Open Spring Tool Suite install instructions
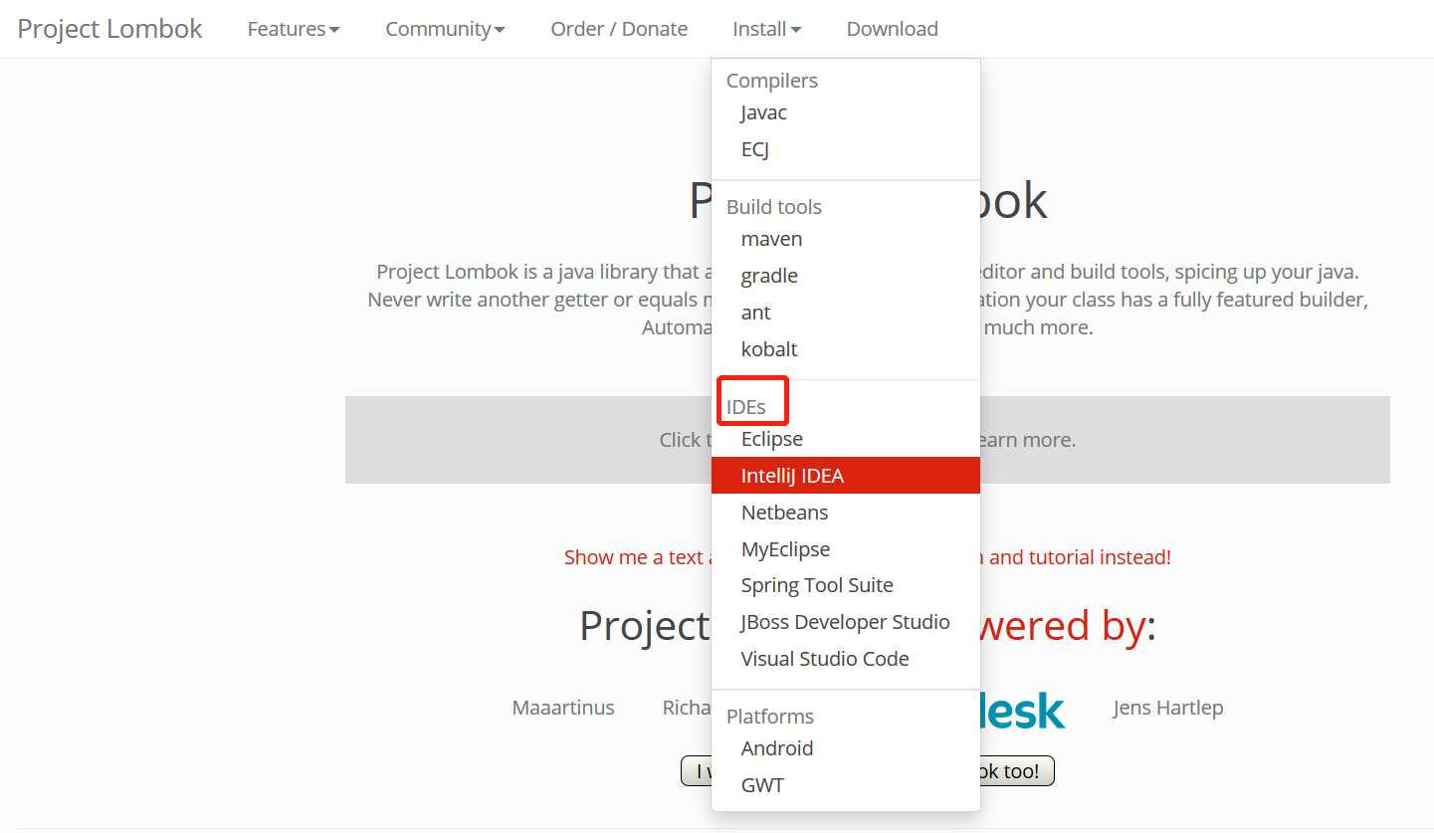 [x=817, y=585]
